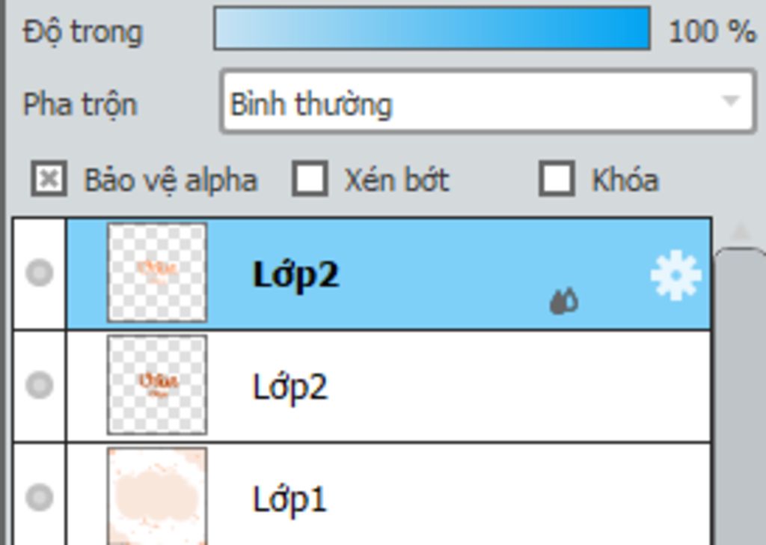Open the gear settings of selected Lớp2 layer

676,275
